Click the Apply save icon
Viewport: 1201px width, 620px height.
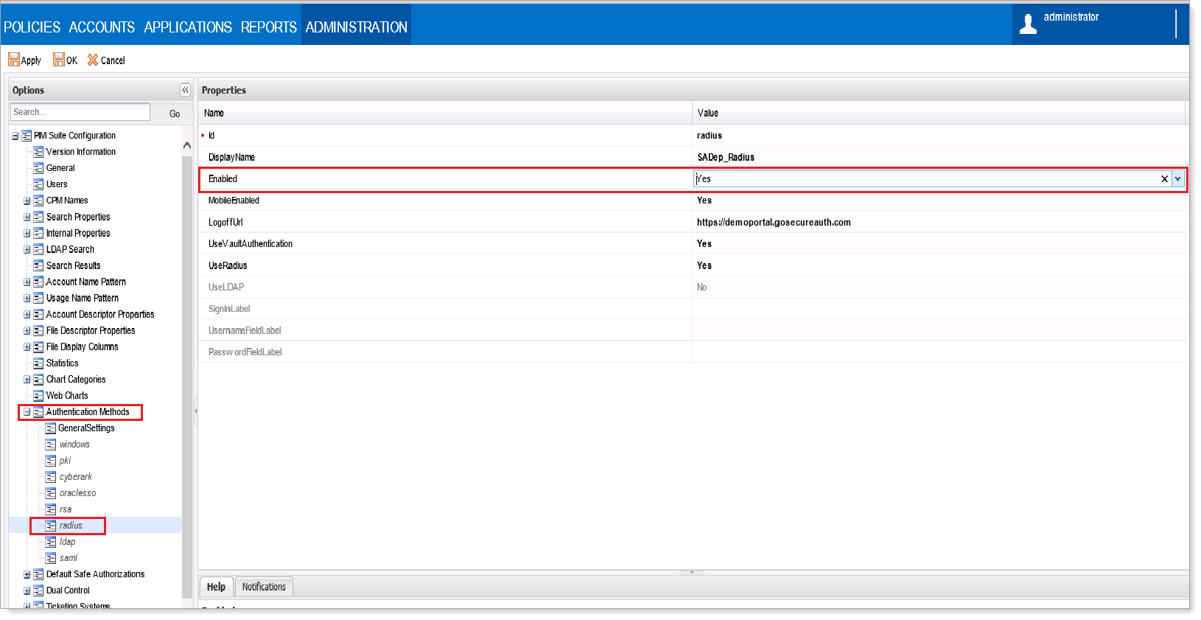13,60
